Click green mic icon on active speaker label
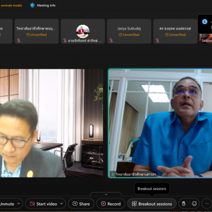Screen dimensions: 212x212 pyautogui.click(x=112, y=174)
